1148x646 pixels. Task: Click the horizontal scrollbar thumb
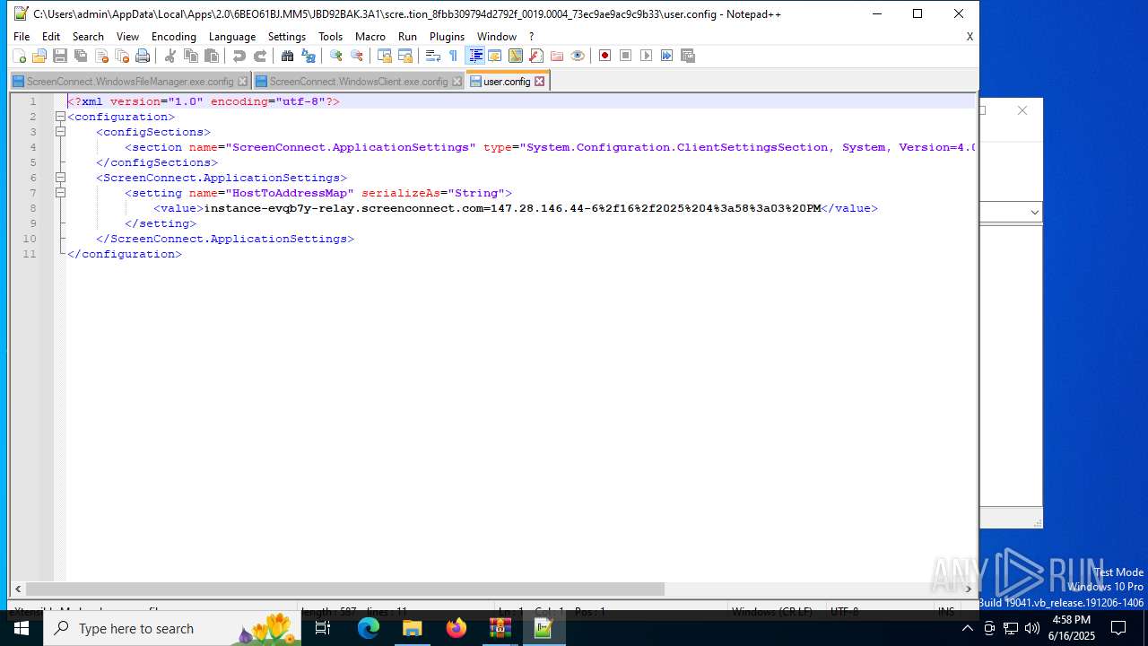[345, 589]
